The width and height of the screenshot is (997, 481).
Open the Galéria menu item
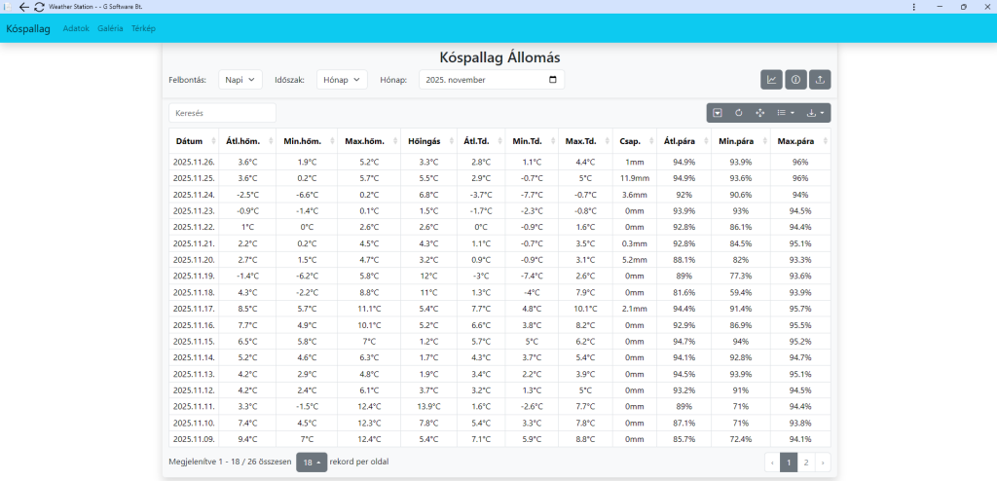110,28
